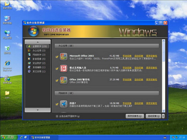
Task: Click the Windows orb logo in header
Action: point(34,31)
